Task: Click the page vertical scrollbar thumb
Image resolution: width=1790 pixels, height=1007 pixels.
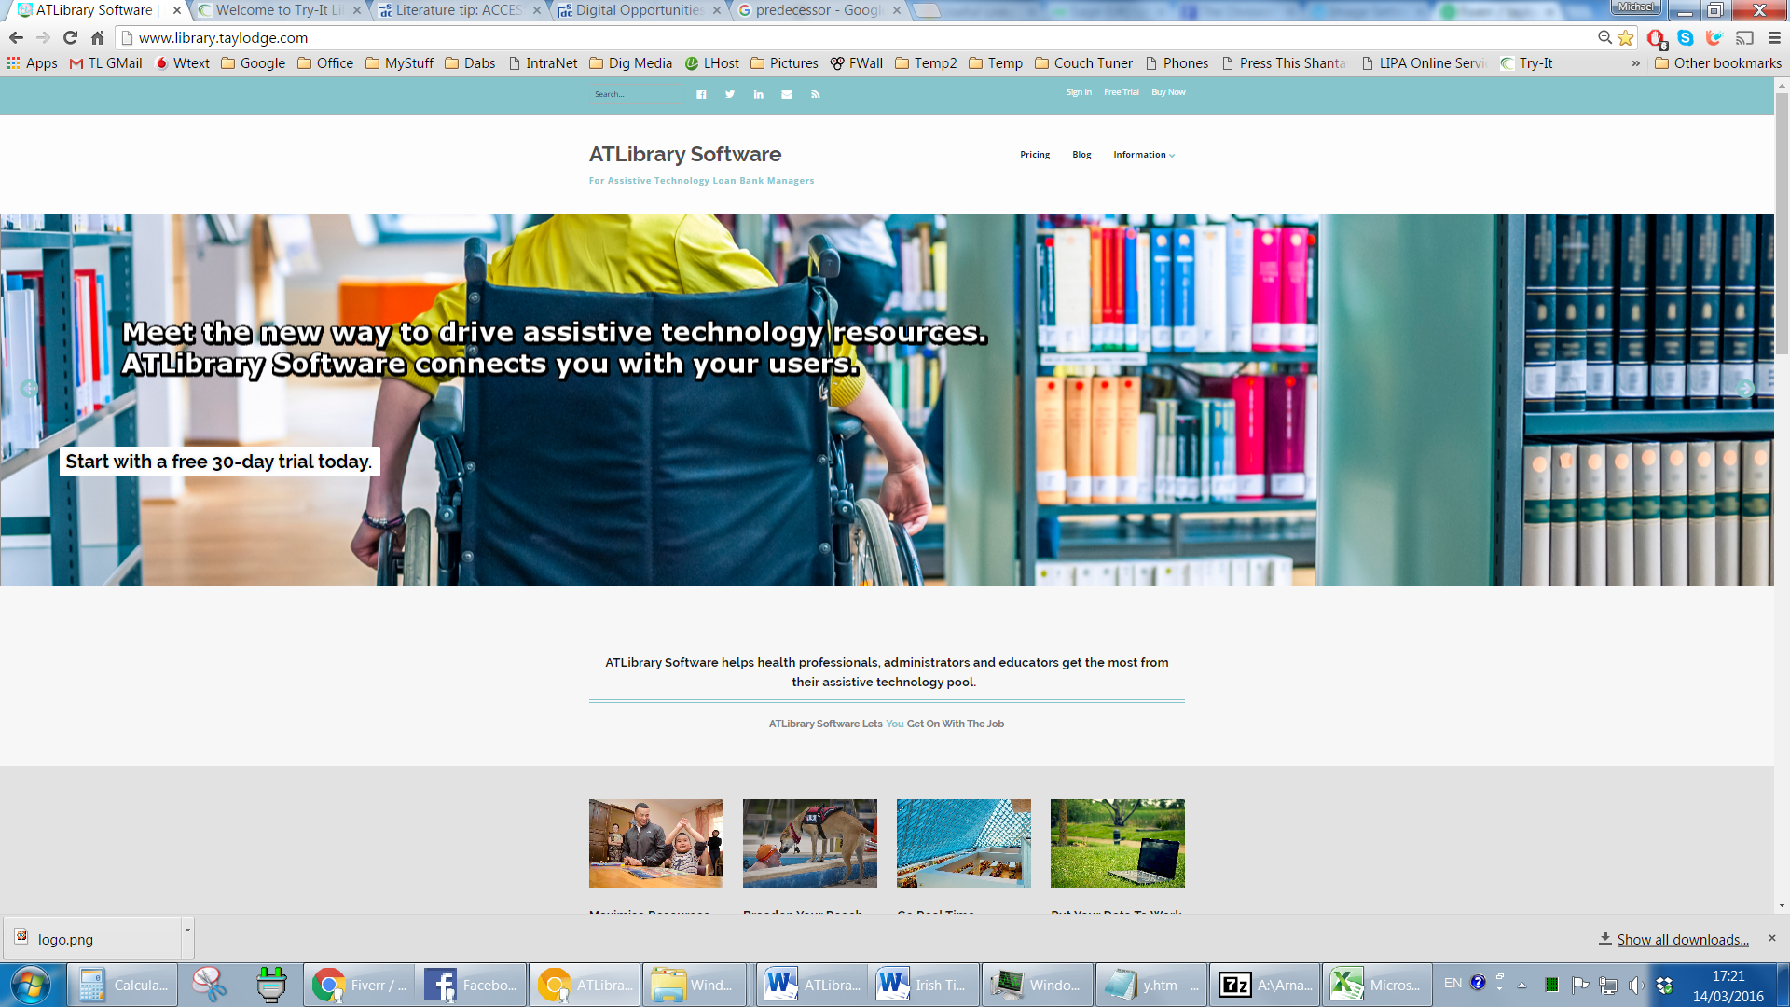Action: (x=1782, y=224)
